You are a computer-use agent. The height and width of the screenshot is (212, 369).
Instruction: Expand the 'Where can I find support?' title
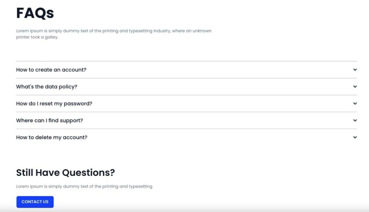point(49,120)
